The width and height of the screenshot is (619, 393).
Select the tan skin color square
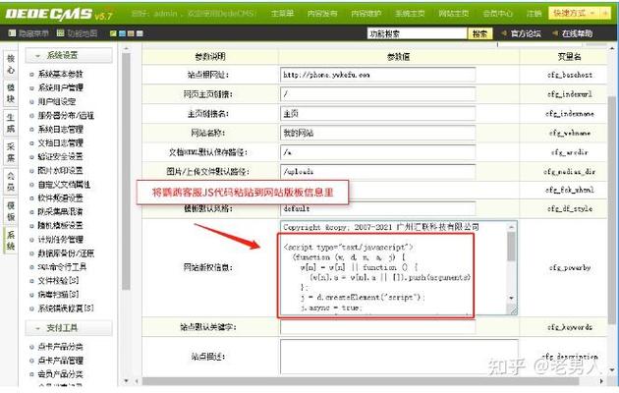pos(131,33)
